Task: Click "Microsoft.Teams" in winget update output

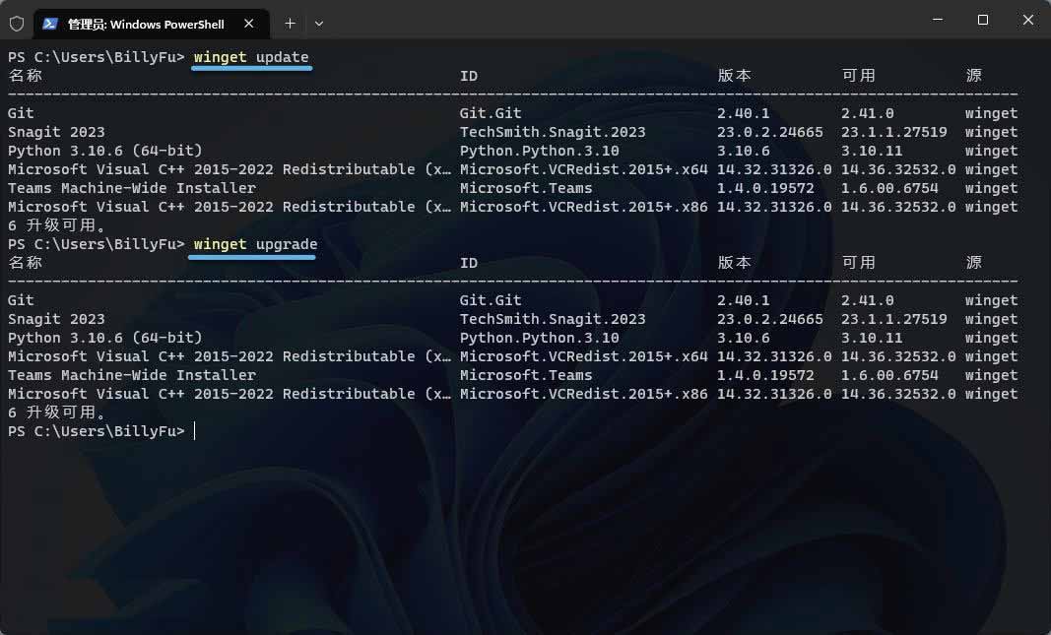Action: pyautogui.click(x=526, y=188)
